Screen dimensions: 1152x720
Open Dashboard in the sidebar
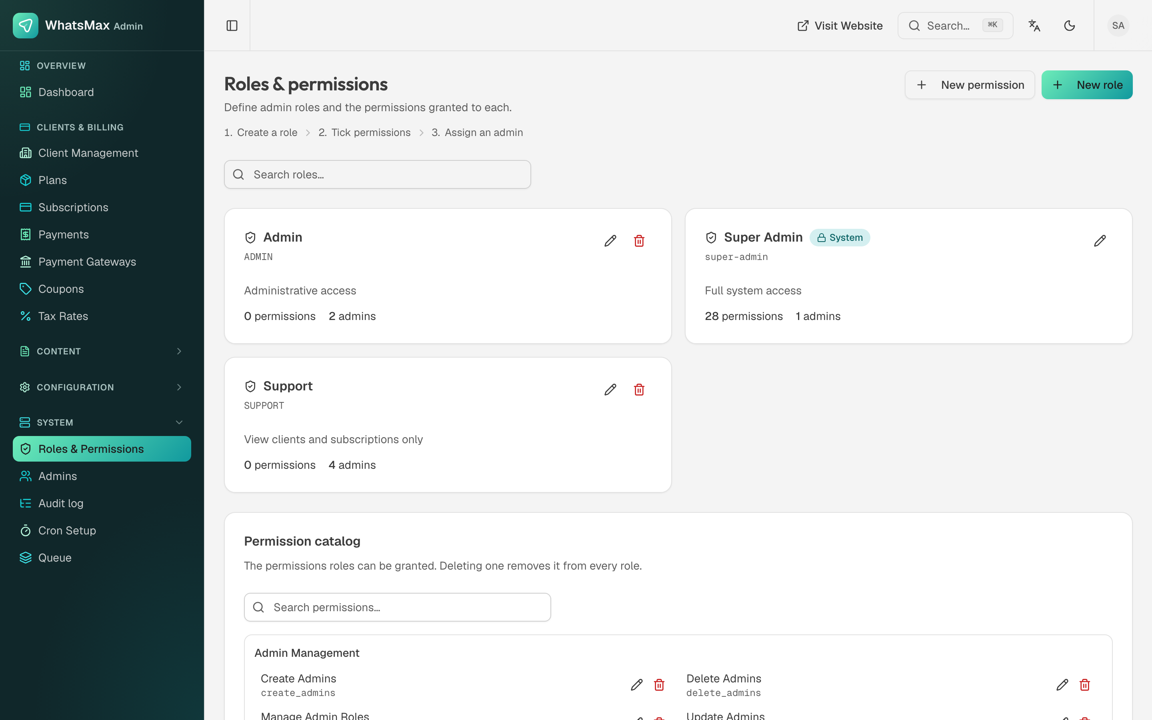[102, 92]
